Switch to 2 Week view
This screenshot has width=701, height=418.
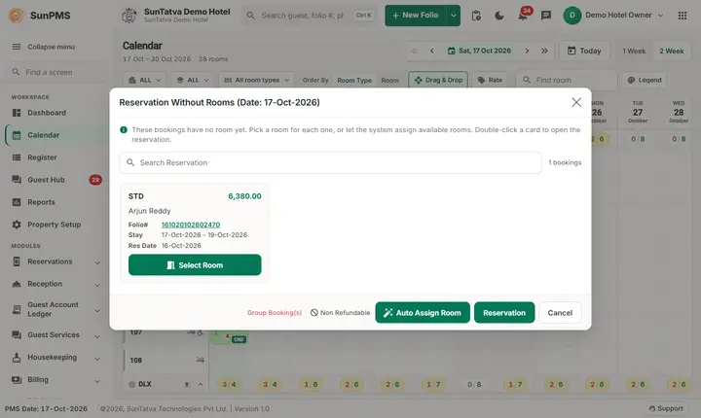pos(672,51)
